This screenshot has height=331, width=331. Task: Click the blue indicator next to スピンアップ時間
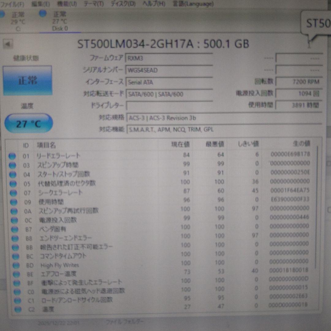(13, 165)
